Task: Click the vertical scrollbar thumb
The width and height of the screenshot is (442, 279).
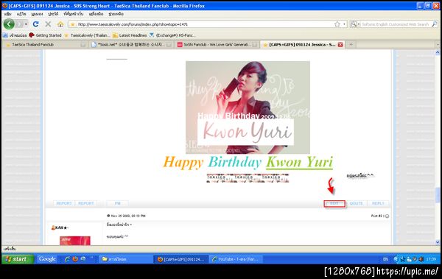Action: tap(438, 195)
